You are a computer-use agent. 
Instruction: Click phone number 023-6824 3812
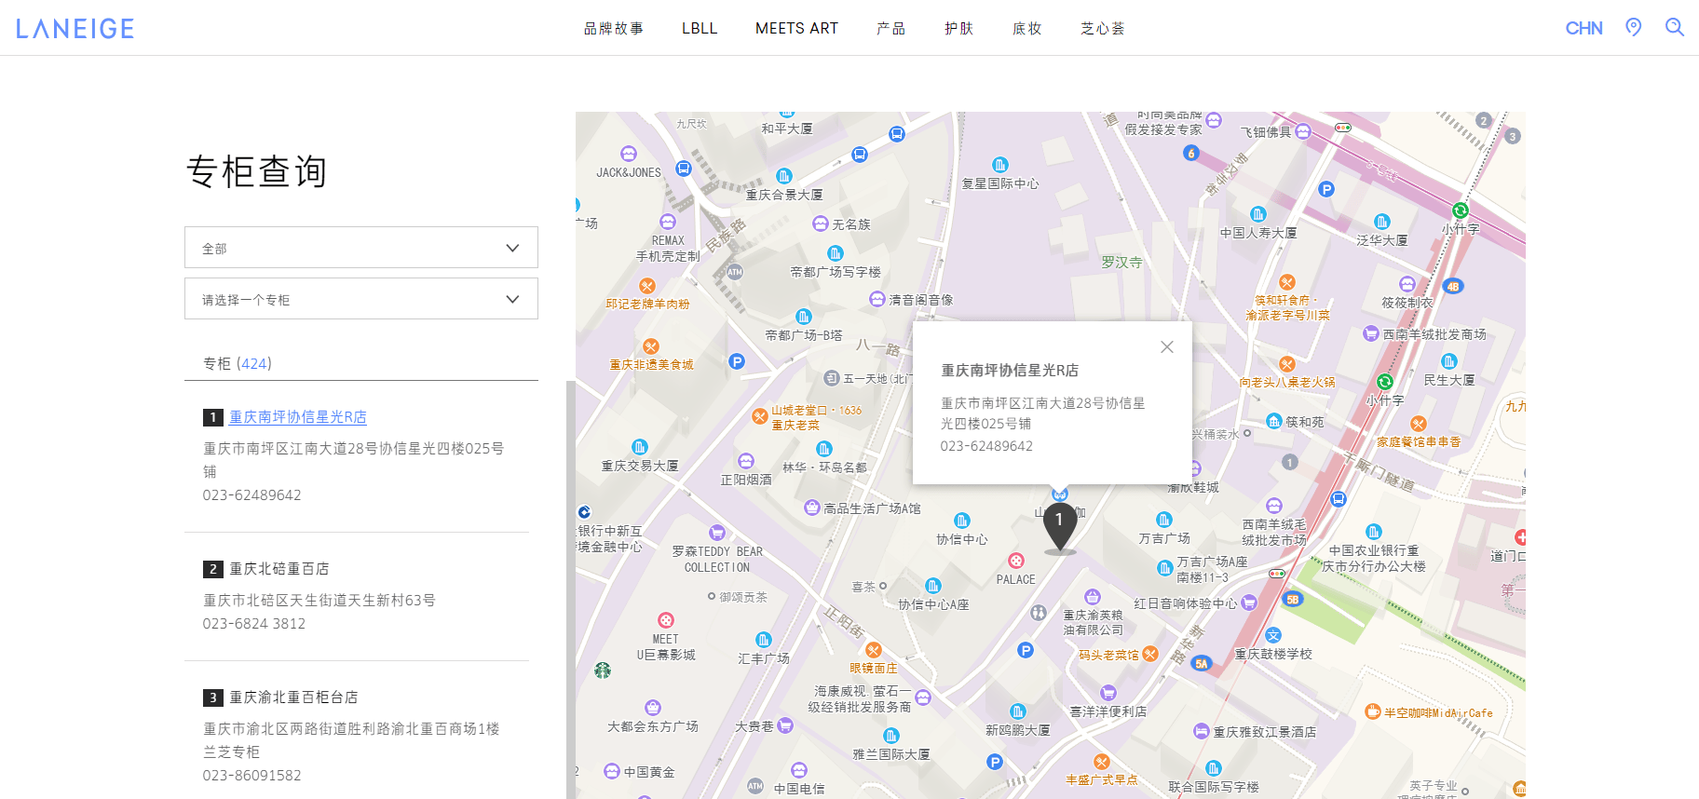tap(254, 624)
